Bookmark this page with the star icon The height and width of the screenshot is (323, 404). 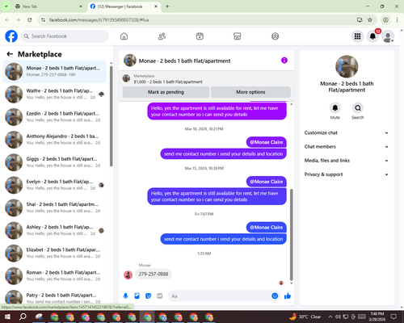point(370,20)
